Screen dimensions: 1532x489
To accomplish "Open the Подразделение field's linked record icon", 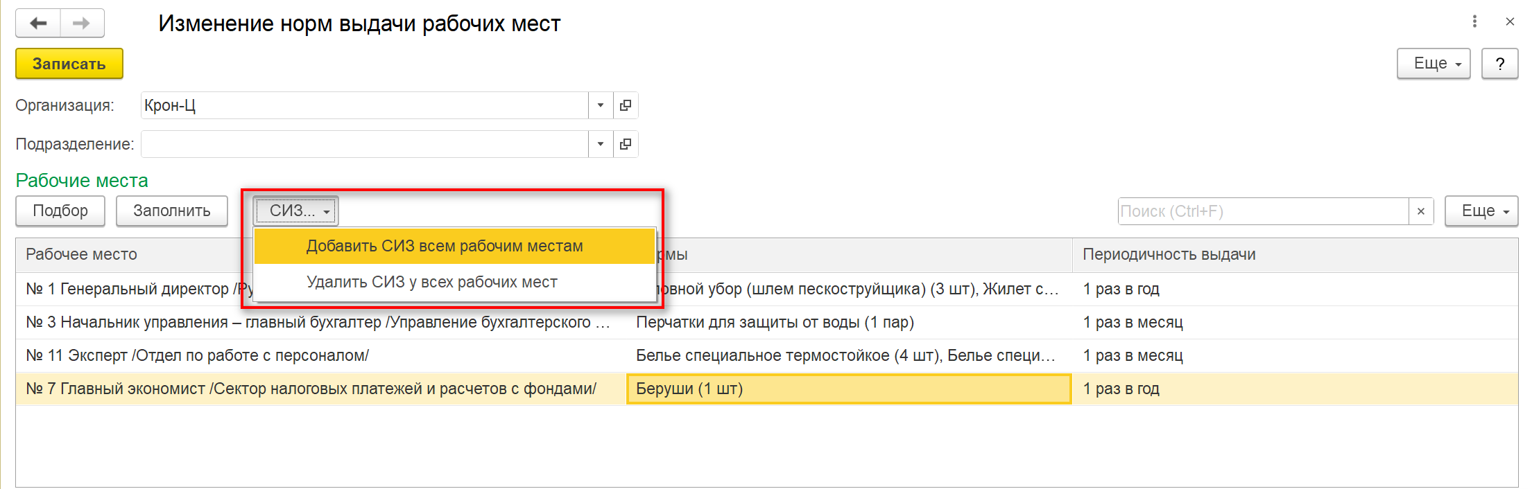I will coord(626,144).
